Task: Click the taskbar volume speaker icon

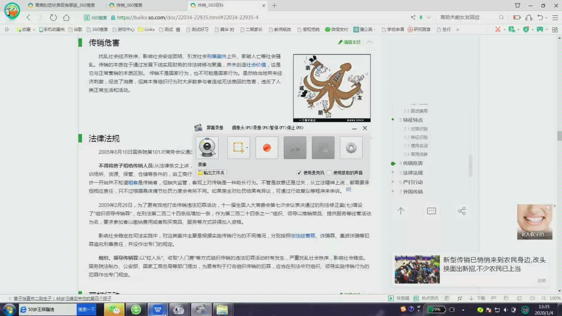Action: point(505,310)
